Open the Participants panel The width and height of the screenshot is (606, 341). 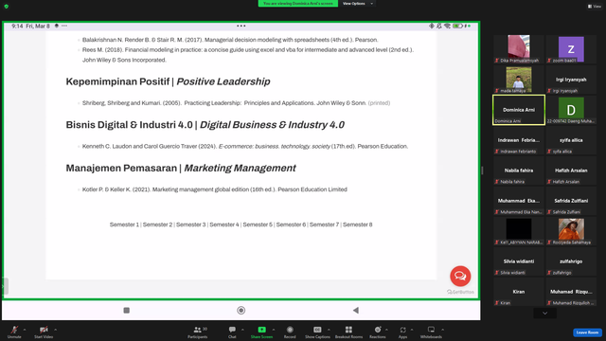pos(198,332)
